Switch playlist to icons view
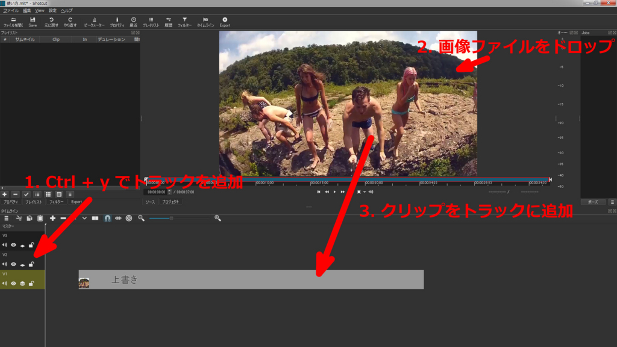The width and height of the screenshot is (617, 347). click(59, 195)
